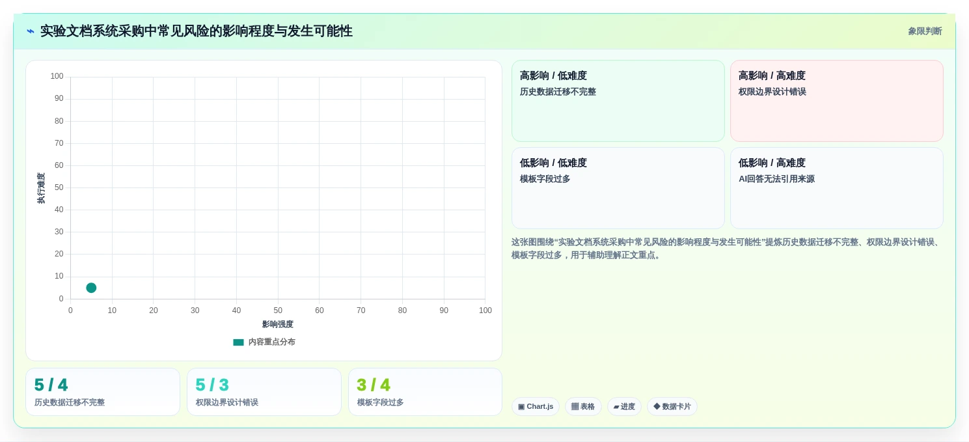Click the square icon in the Chart.js chip

[x=521, y=407]
